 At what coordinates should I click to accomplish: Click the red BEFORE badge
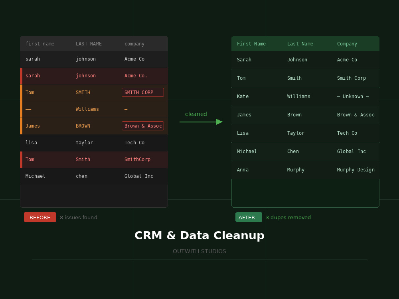point(40,217)
